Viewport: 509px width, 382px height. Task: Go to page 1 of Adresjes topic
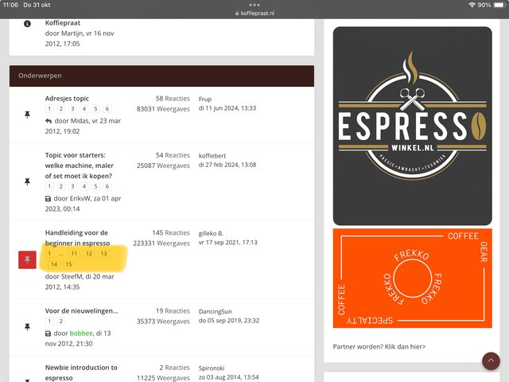point(49,109)
